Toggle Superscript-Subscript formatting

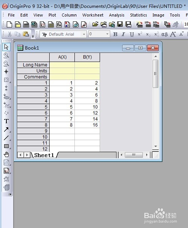[x=156, y=34]
